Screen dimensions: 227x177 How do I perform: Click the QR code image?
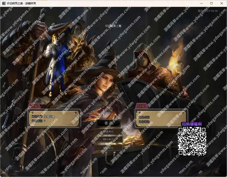tap(192, 141)
